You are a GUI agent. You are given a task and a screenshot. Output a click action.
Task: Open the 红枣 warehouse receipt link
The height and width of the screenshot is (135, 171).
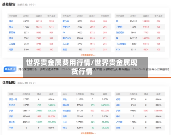click(x=118, y=99)
